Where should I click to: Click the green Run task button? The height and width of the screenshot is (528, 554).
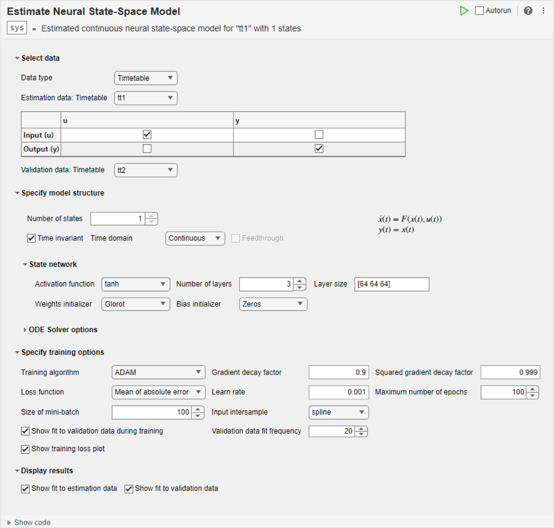(464, 11)
